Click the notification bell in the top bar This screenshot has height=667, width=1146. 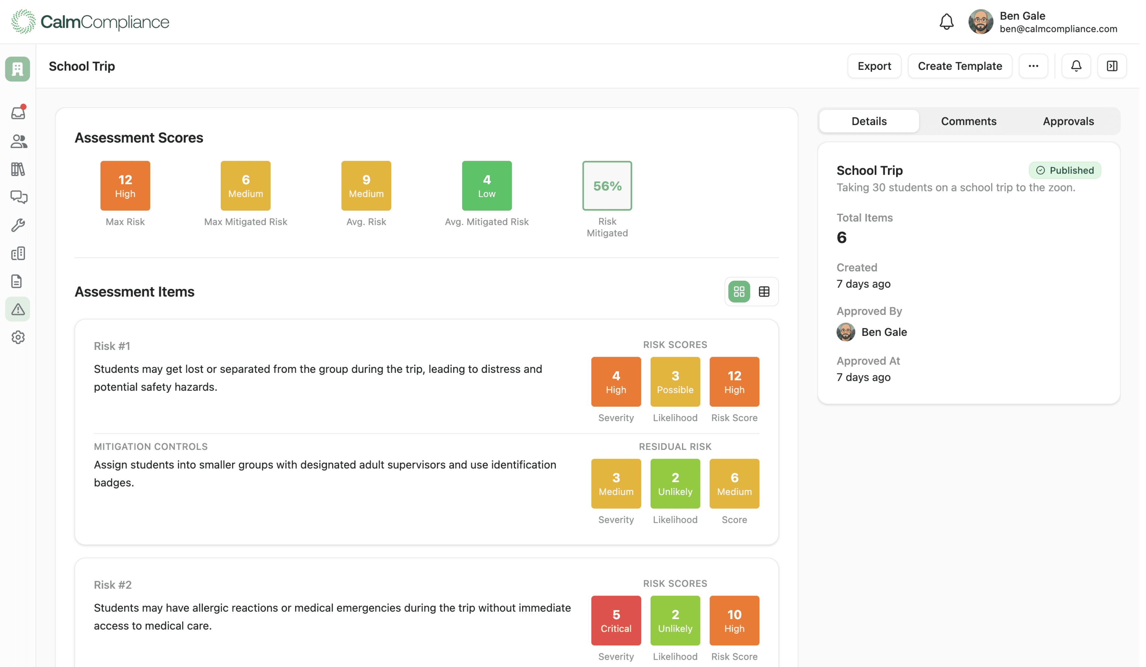[1076, 66]
